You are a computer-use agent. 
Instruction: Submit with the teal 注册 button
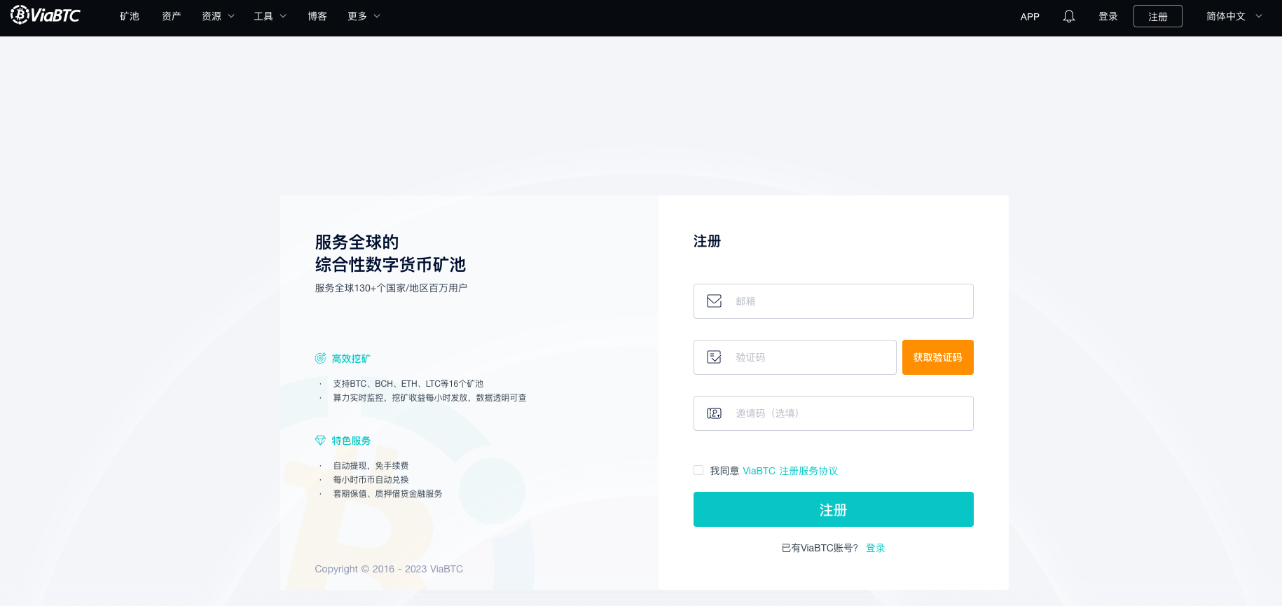tap(834, 509)
